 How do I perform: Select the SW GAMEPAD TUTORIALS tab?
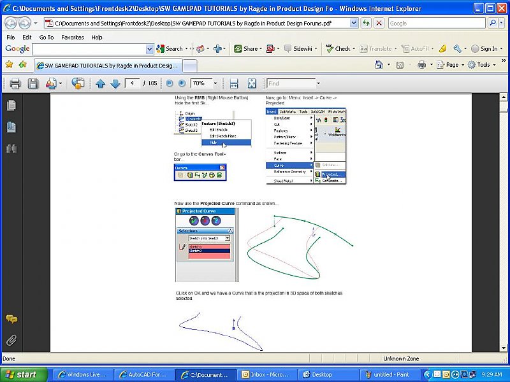click(x=108, y=66)
